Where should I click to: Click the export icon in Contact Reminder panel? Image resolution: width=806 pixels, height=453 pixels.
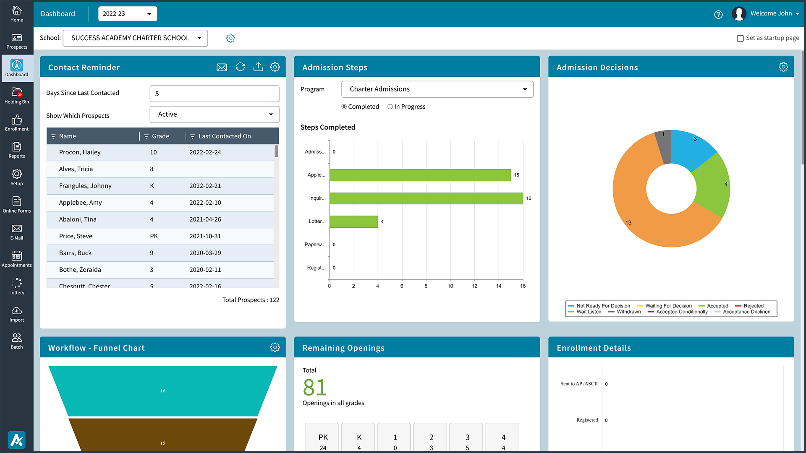coord(258,67)
